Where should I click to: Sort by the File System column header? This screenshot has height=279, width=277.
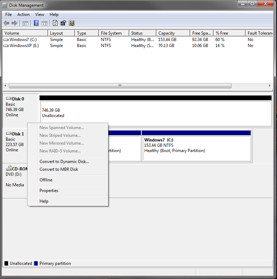click(x=114, y=33)
